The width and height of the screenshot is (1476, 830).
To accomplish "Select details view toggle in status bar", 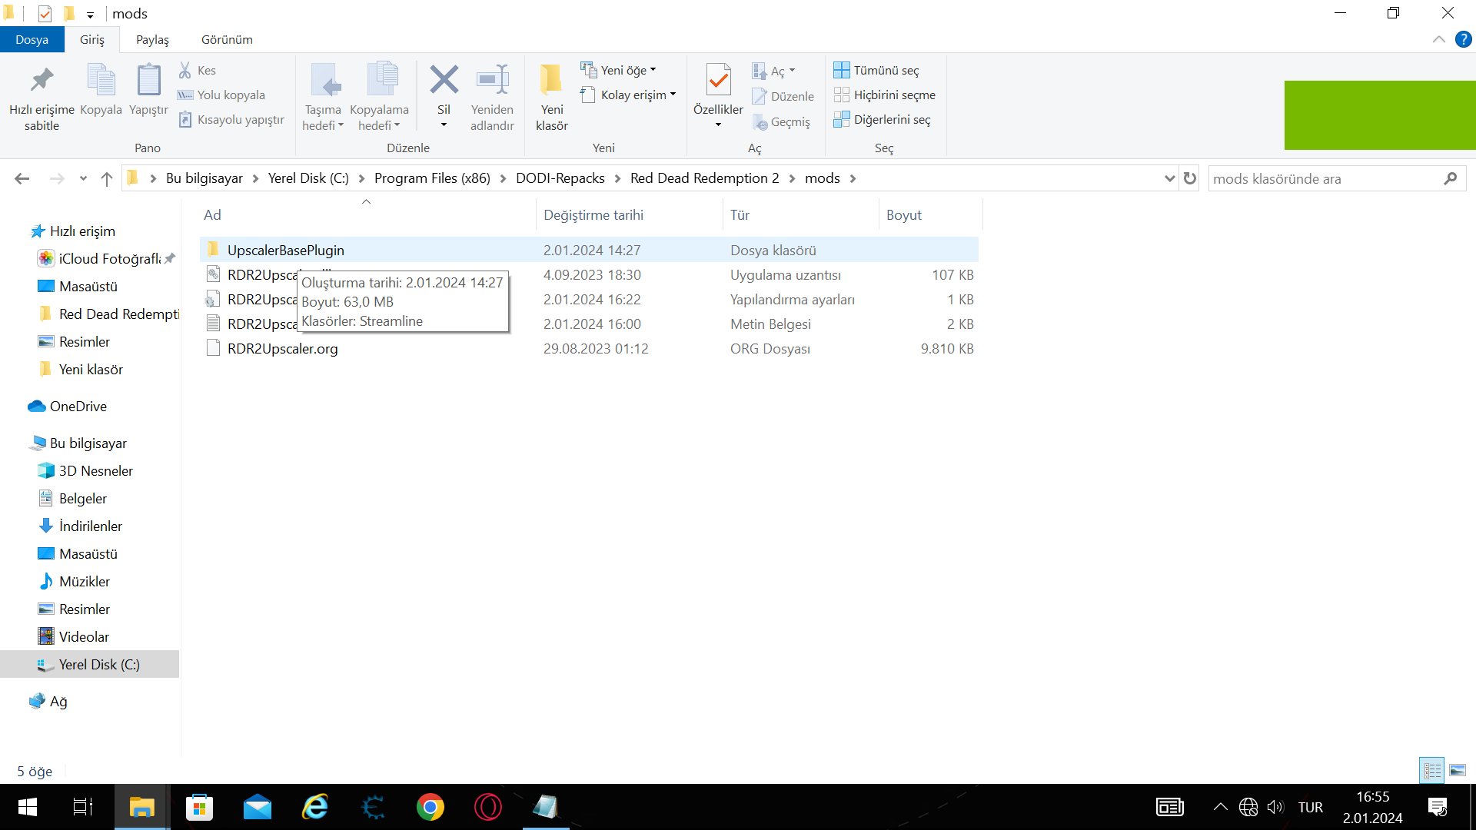I will point(1432,770).
